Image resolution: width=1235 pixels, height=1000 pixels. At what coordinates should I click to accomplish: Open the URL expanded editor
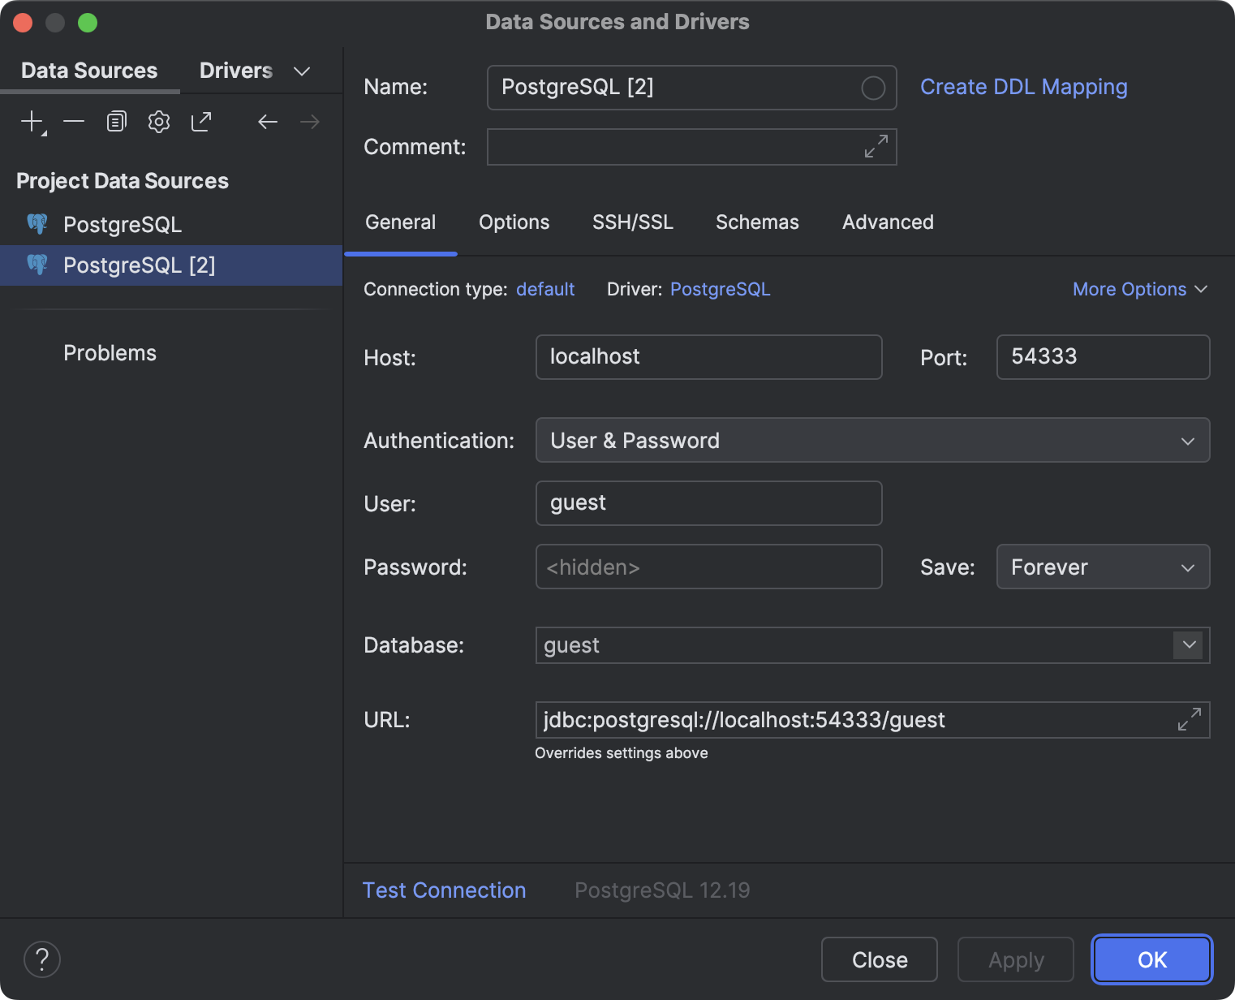click(1190, 719)
